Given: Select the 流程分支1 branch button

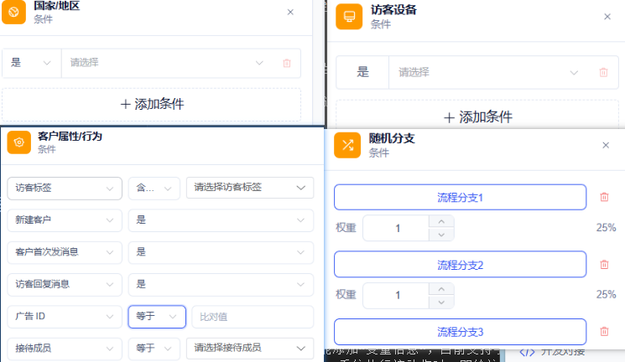Looking at the screenshot, I should [x=460, y=197].
